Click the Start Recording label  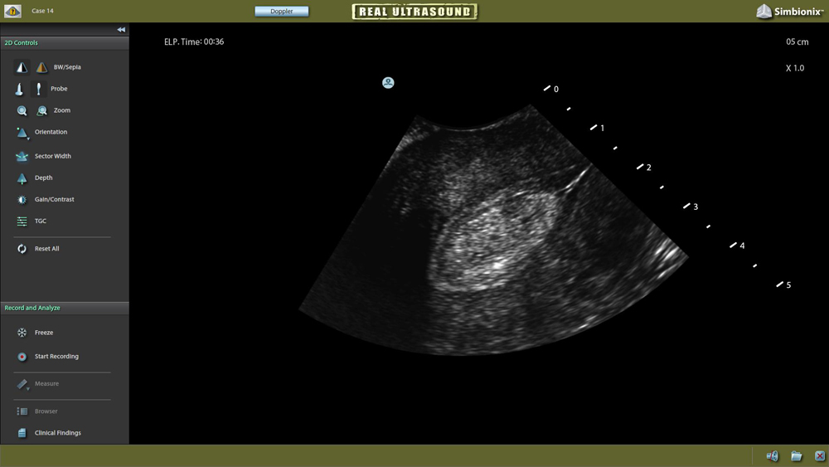click(x=56, y=357)
